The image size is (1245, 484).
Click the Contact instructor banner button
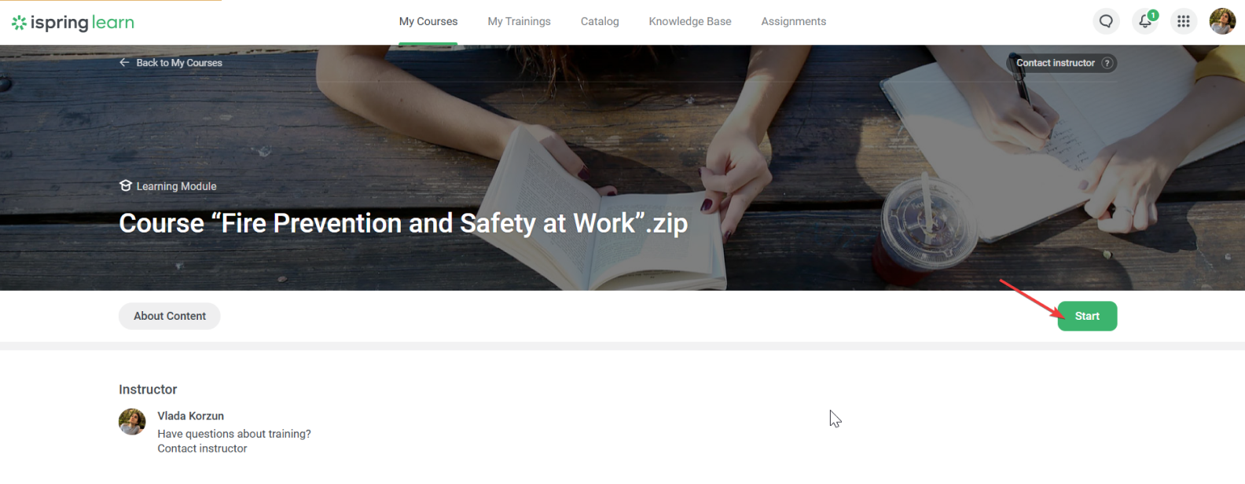[x=1055, y=63]
